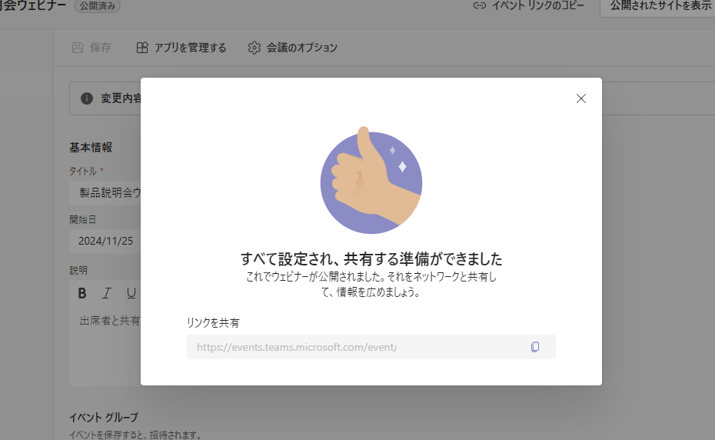Click the 保存 disk icon
The image size is (715, 440).
[x=77, y=48]
